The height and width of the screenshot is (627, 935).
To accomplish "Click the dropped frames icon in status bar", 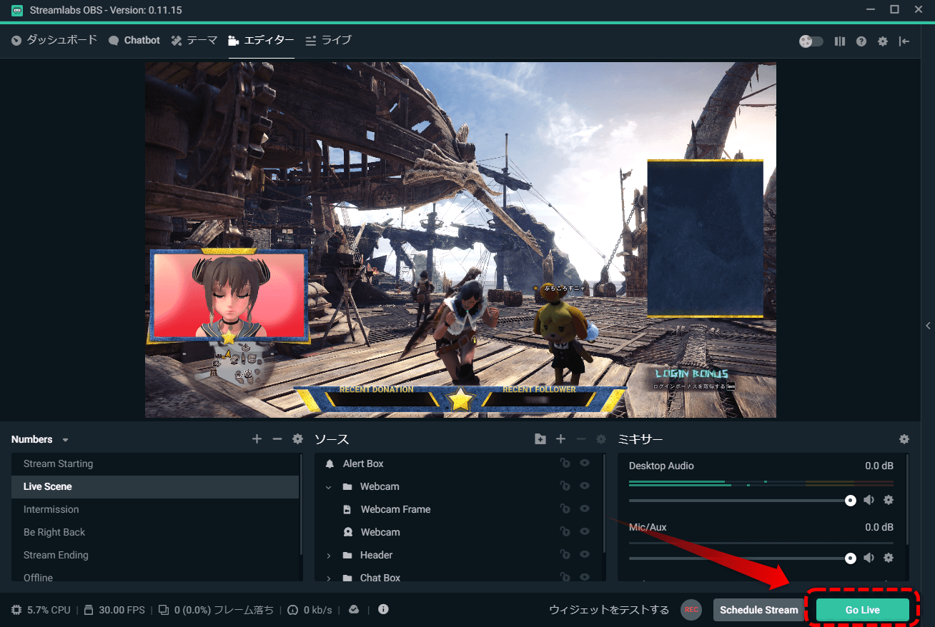I will [x=163, y=610].
